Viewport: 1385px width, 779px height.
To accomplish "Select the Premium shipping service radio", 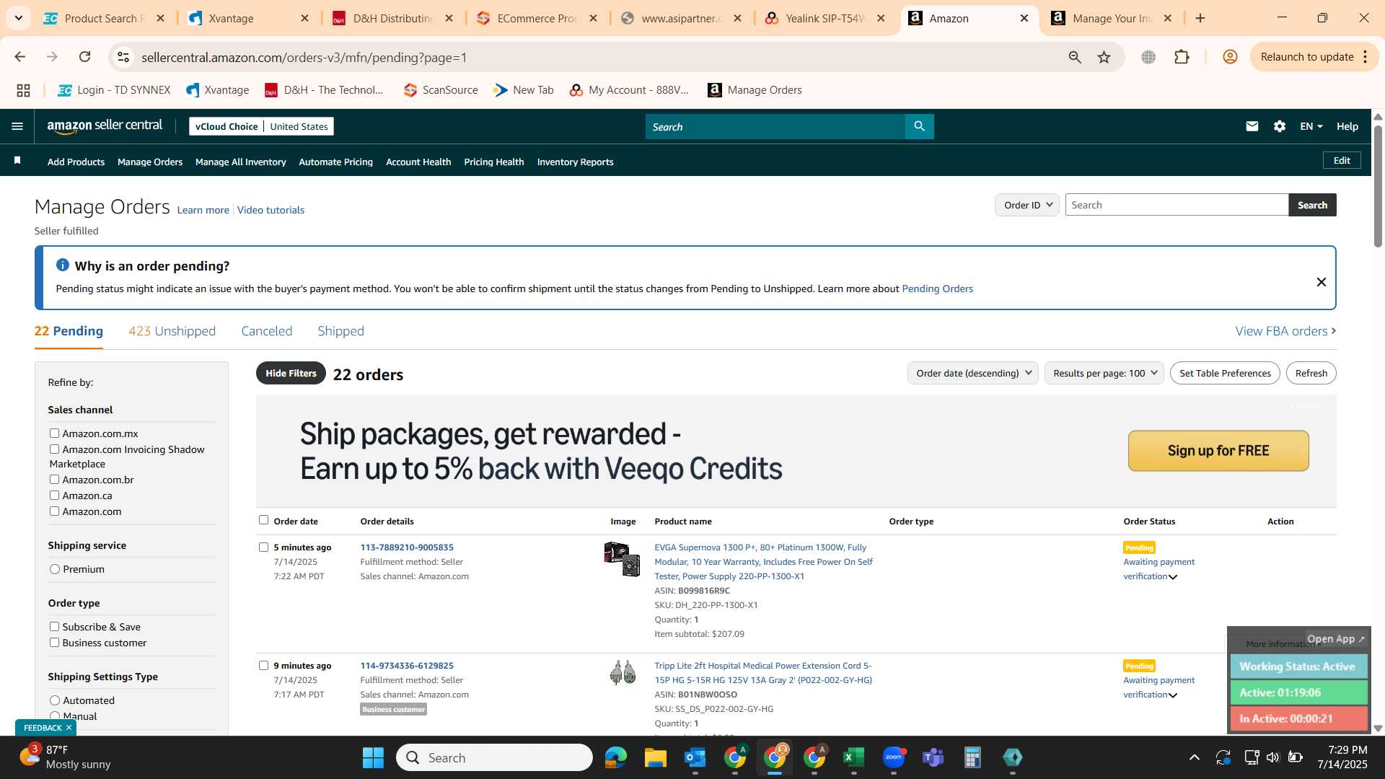I will tap(55, 569).
